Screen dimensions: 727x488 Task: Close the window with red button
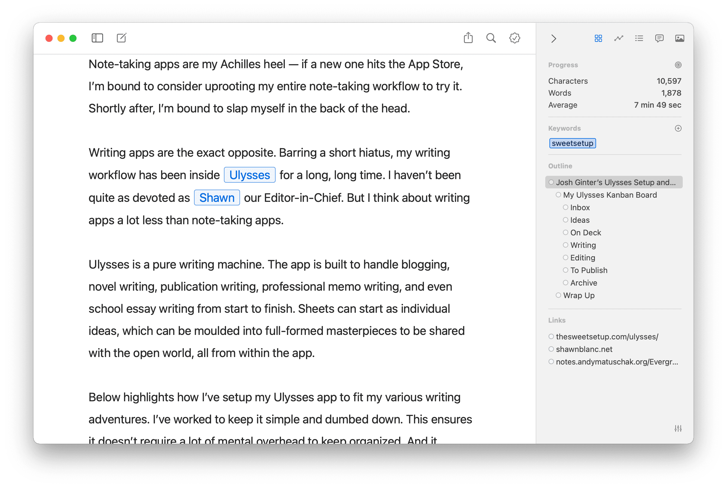[49, 38]
